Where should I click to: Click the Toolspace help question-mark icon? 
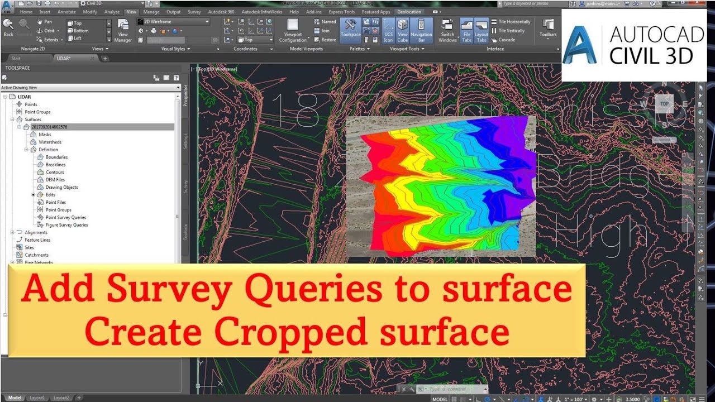[x=176, y=78]
